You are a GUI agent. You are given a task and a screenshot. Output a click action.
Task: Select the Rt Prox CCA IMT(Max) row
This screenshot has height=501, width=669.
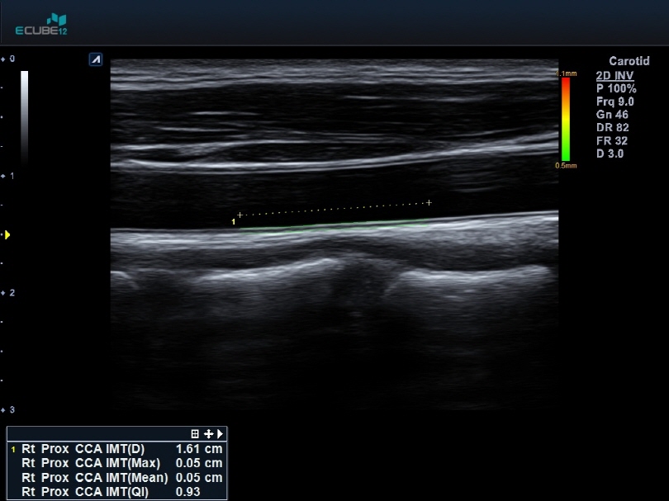[x=116, y=463]
